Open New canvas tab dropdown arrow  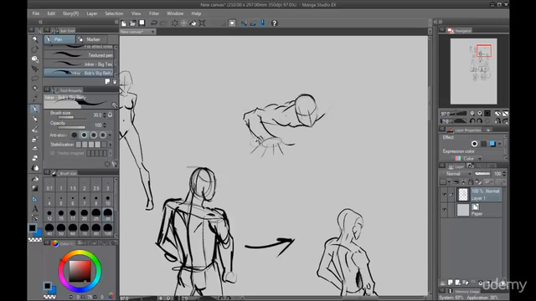coord(152,32)
